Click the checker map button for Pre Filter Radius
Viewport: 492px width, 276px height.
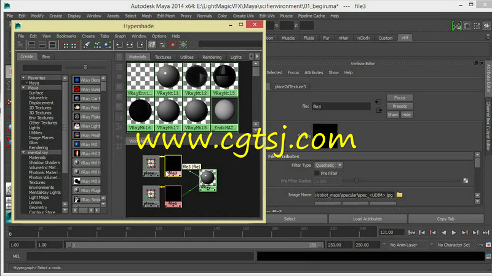(466, 180)
